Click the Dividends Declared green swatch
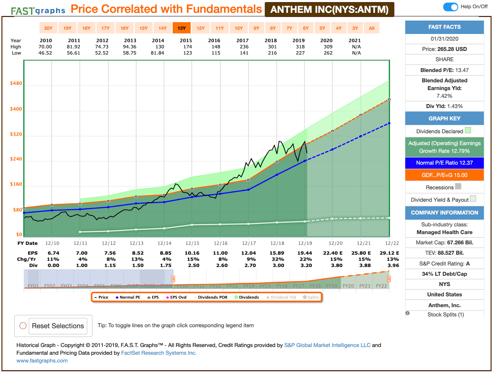The width and height of the screenshot is (493, 373). pyautogui.click(x=468, y=130)
